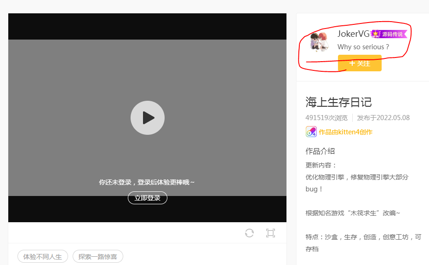
Task: Click the 发布于2022.05.08 publish date
Action: (x=383, y=118)
